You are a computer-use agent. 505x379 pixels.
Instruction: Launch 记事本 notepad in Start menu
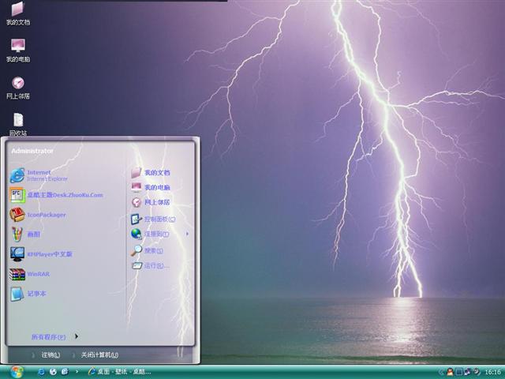pyautogui.click(x=28, y=294)
